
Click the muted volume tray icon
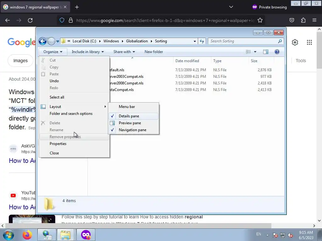290,235
